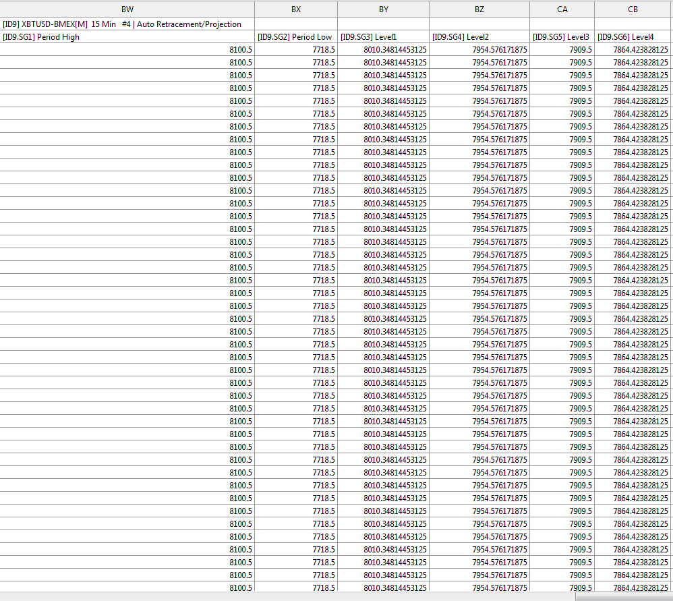The height and width of the screenshot is (601, 673).
Task: Select column header BX
Action: pyautogui.click(x=296, y=9)
